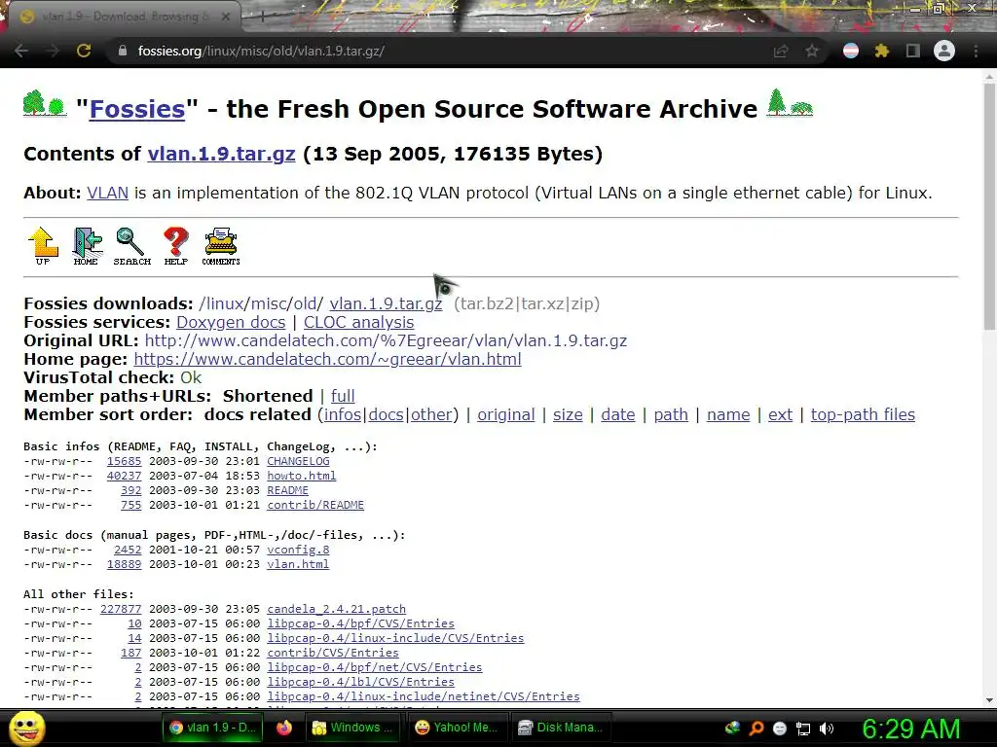Click the striped extension icon in toolbar
Image resolution: width=997 pixels, height=747 pixels.
click(851, 51)
